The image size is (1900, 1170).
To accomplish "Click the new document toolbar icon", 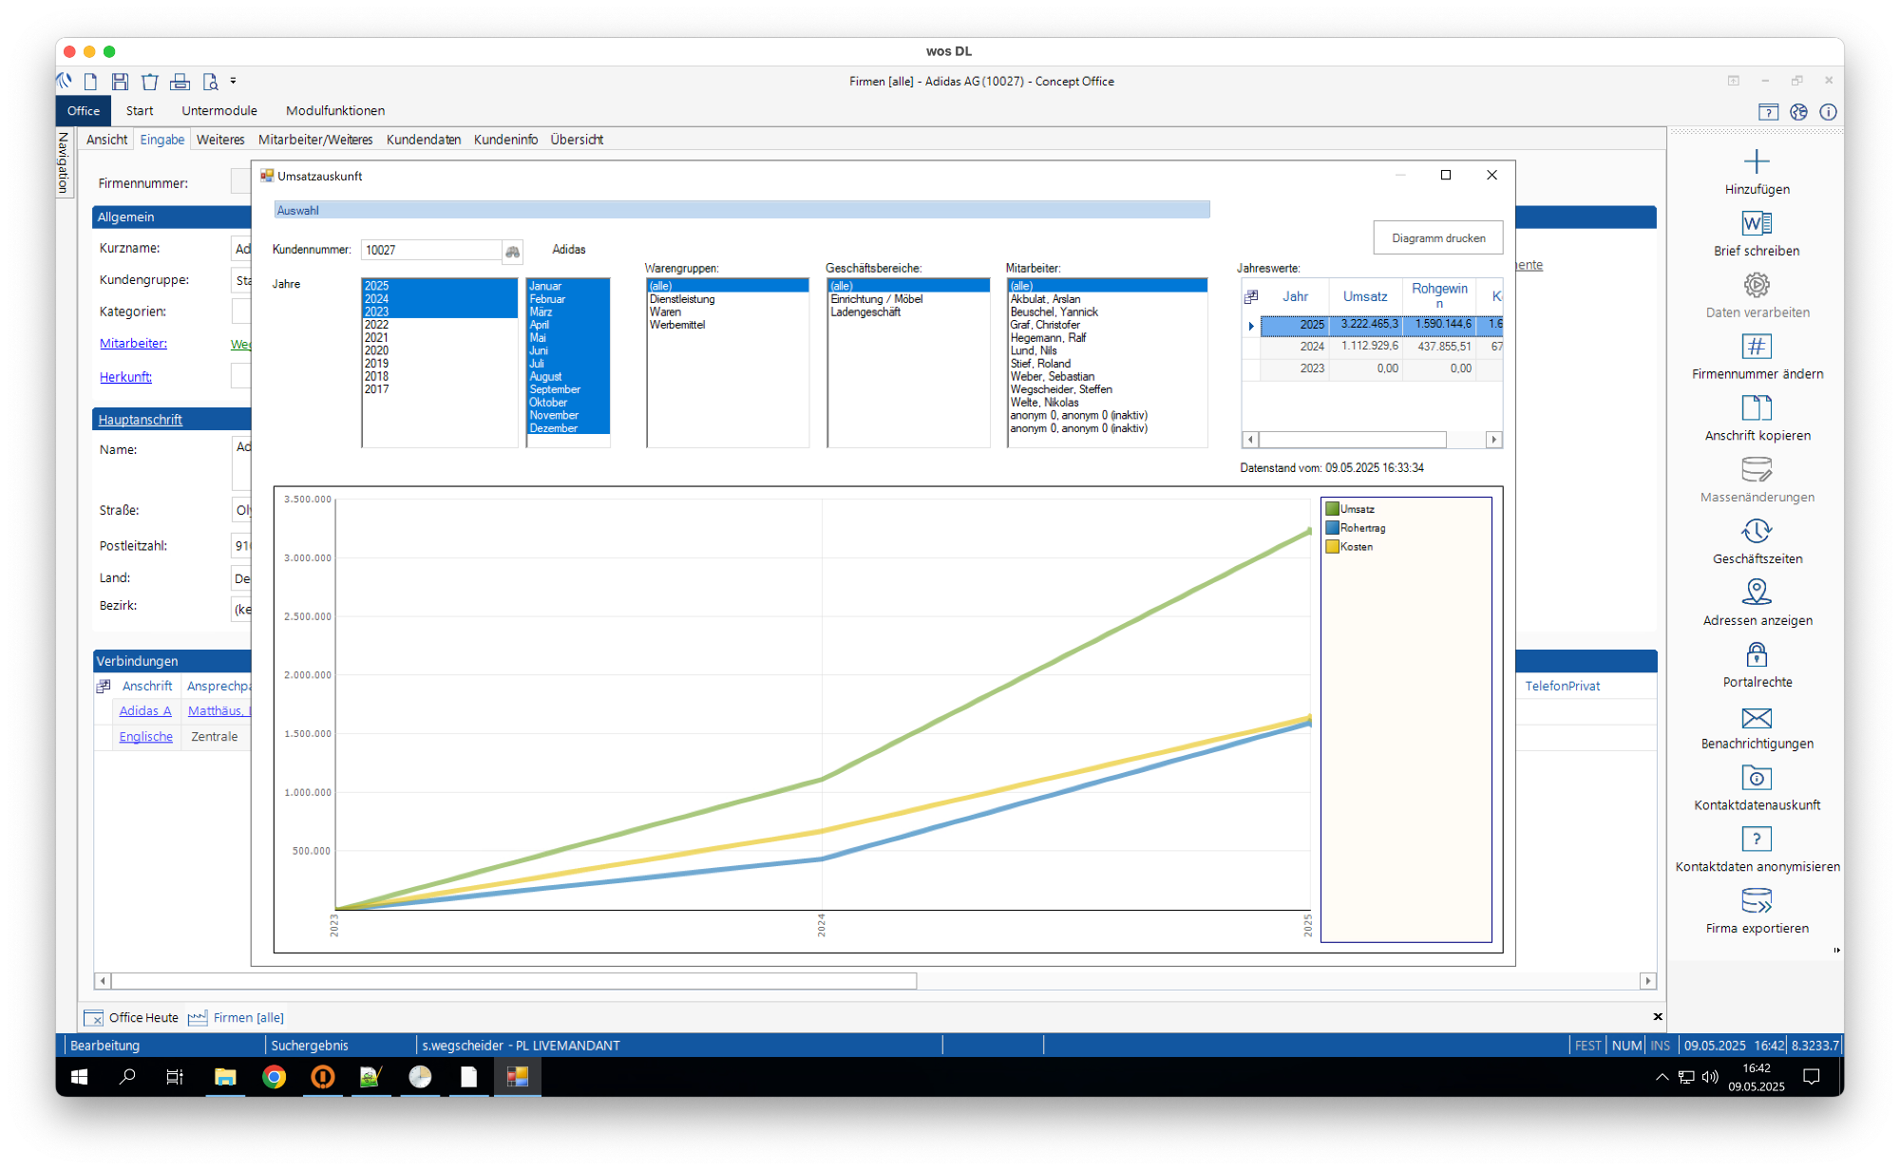I will click(91, 82).
